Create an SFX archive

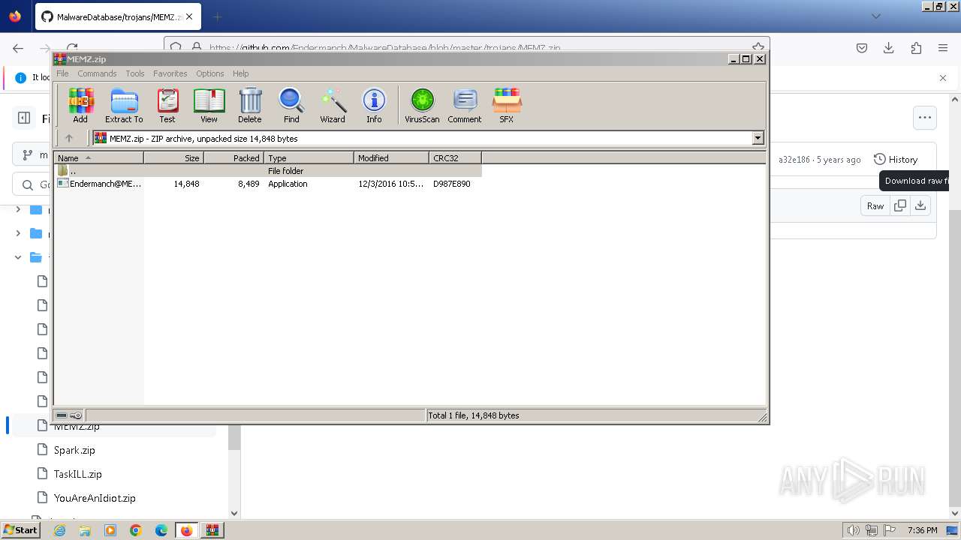pyautogui.click(x=507, y=106)
